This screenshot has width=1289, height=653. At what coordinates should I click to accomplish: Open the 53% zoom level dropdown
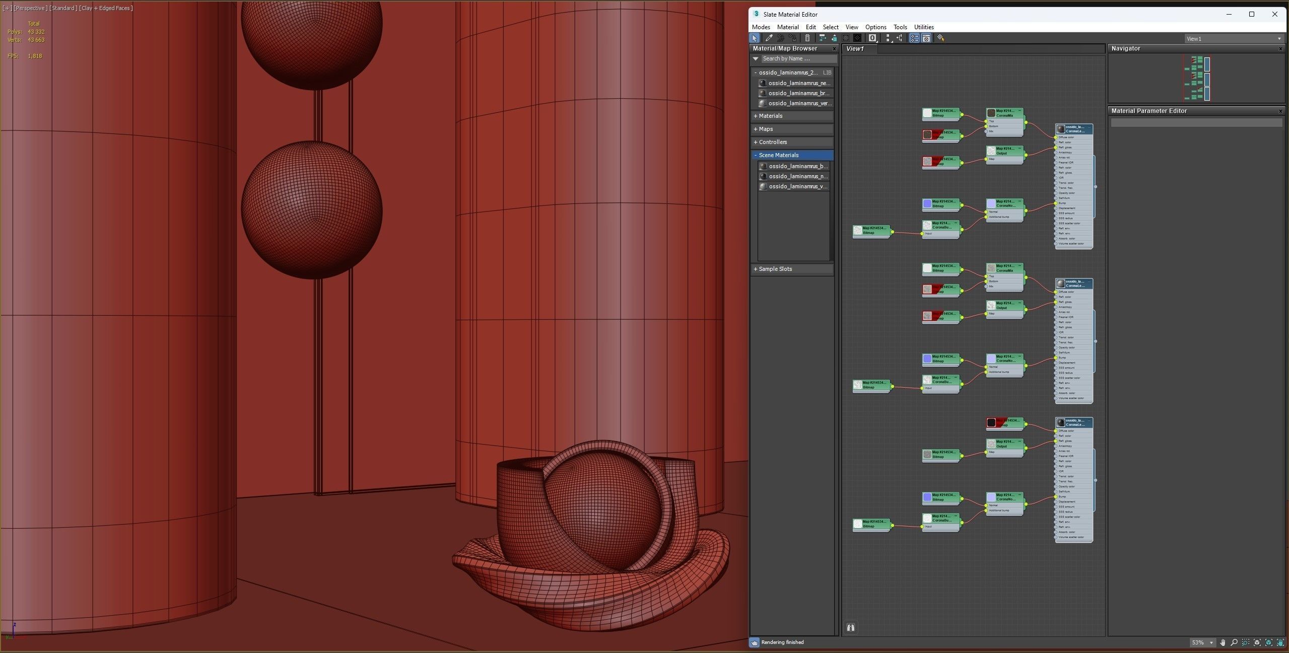pos(1211,643)
